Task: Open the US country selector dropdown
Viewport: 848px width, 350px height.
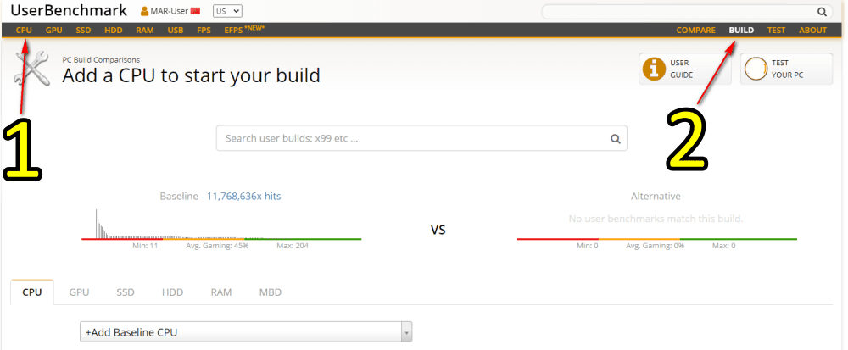Action: [x=227, y=11]
